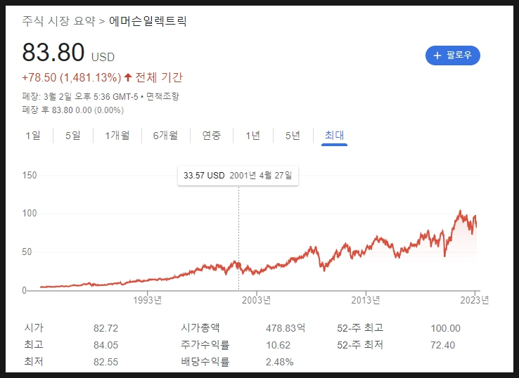Click the 100 y-axis label
Screen dimensions: 519x378
(30, 214)
